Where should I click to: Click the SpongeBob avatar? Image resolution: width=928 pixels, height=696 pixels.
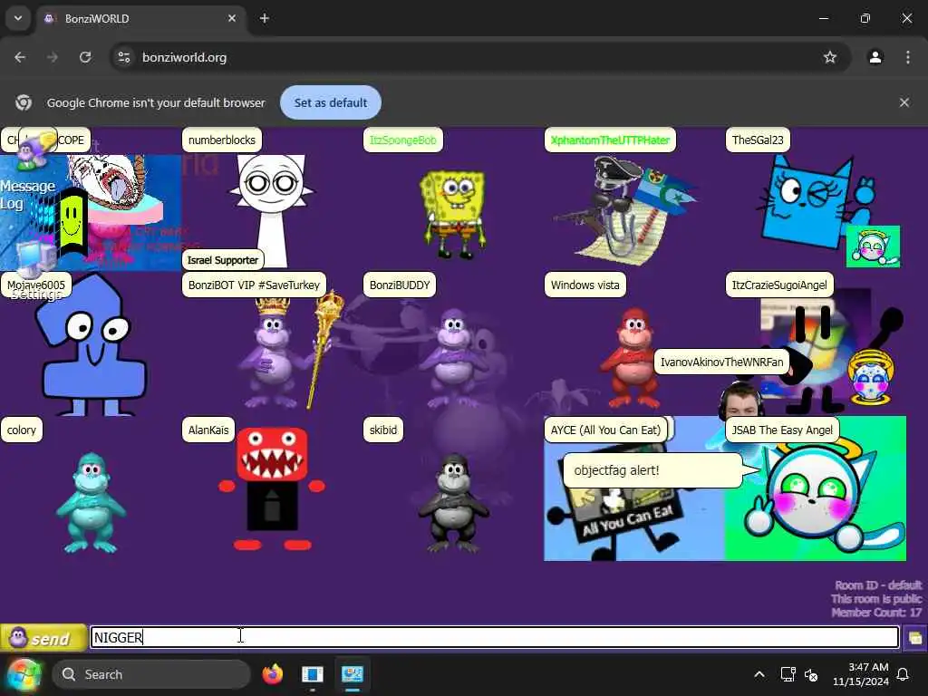click(x=453, y=214)
